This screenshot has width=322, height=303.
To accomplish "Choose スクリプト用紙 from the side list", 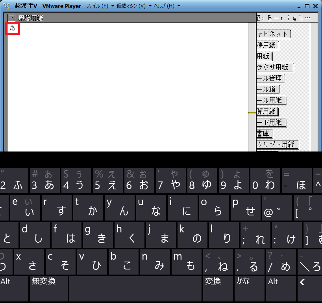I will pos(277,145).
